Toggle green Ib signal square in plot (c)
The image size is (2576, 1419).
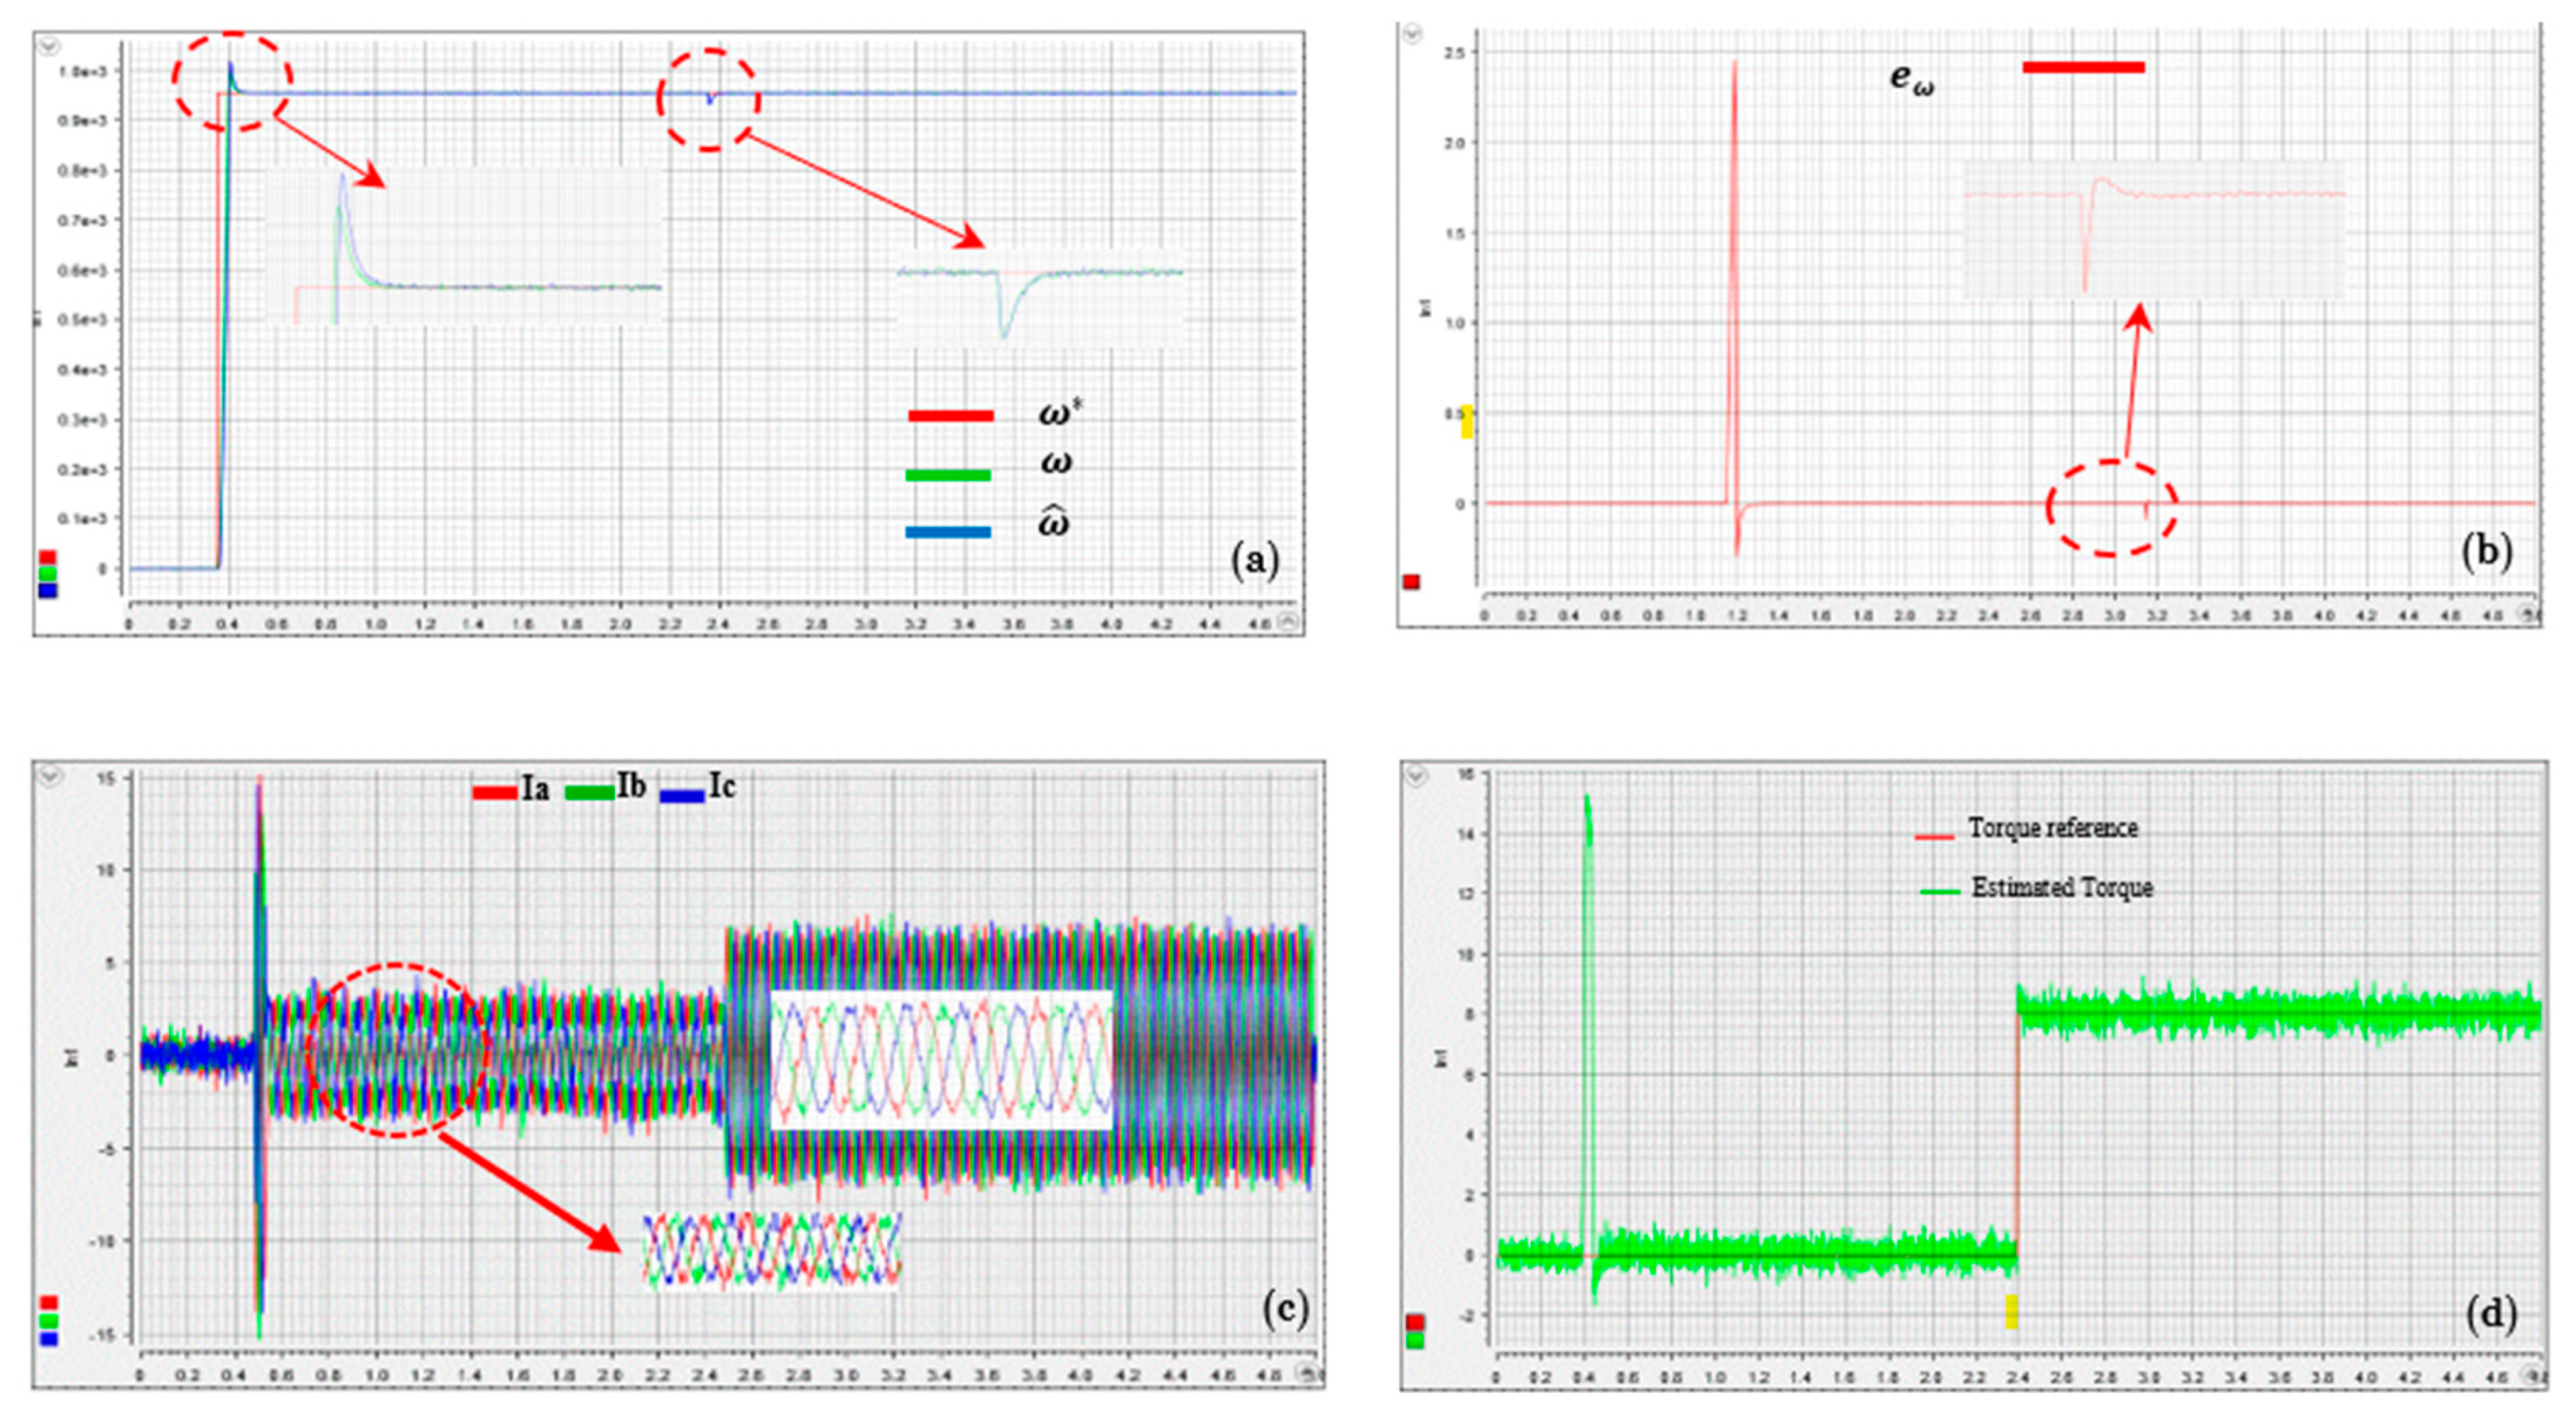(x=48, y=1320)
